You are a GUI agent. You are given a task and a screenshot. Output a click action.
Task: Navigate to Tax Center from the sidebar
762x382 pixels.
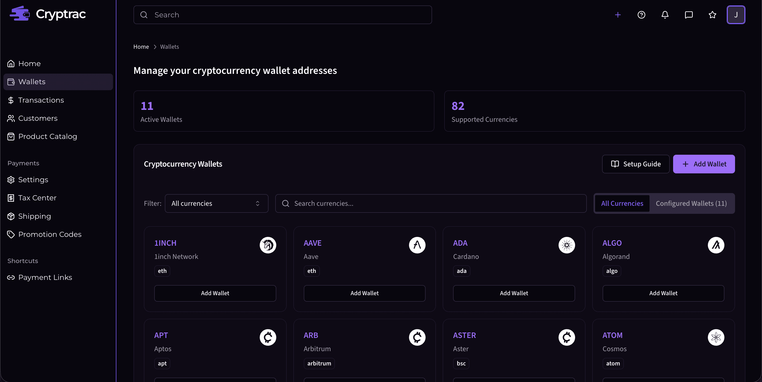pos(37,198)
